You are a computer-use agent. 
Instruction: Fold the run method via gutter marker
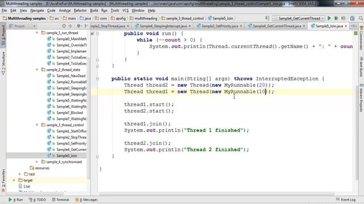click(x=97, y=34)
